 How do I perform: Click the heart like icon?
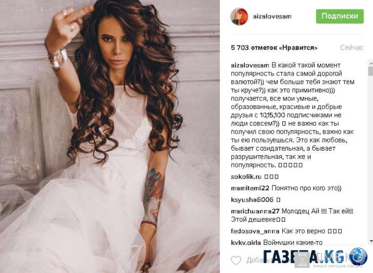pyautogui.click(x=236, y=260)
